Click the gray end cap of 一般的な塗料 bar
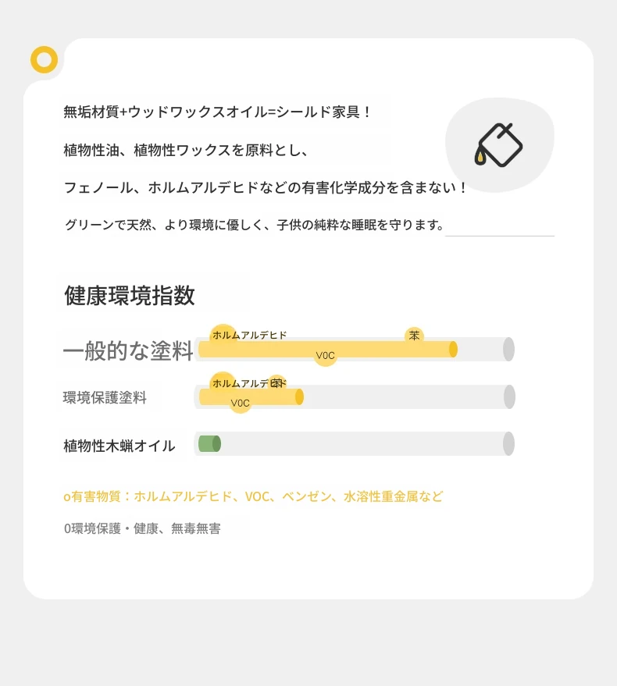 pos(508,349)
